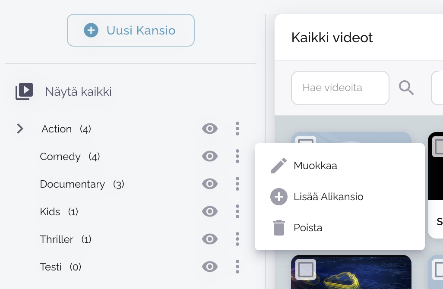
Task: Hide the Comedy folder with eye icon
Action: pos(210,156)
